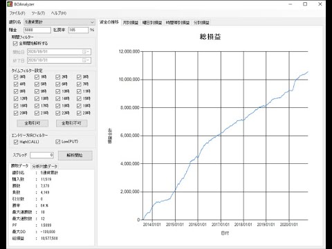Toggle the 20時 time filter checkbox
The image size is (332, 249).
click(x=16, y=113)
